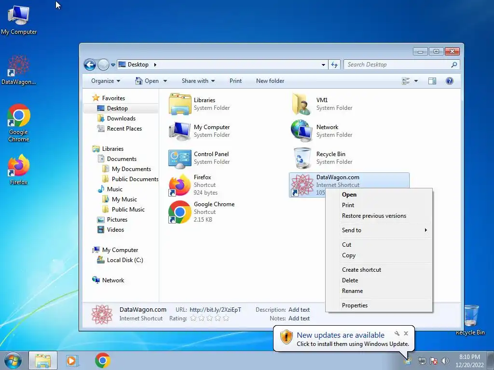Screen dimensions: 494x370
Task: Select Music in the navigation tree
Action: [110, 189]
